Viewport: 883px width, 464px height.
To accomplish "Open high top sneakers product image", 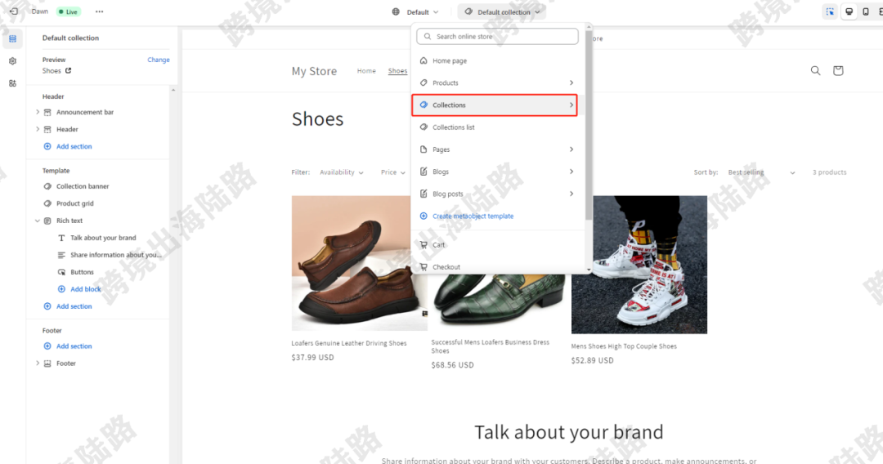I will (x=639, y=265).
